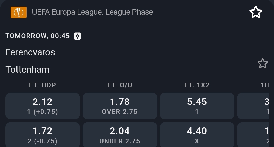Favorite the Europa League with the star

tap(255, 12)
